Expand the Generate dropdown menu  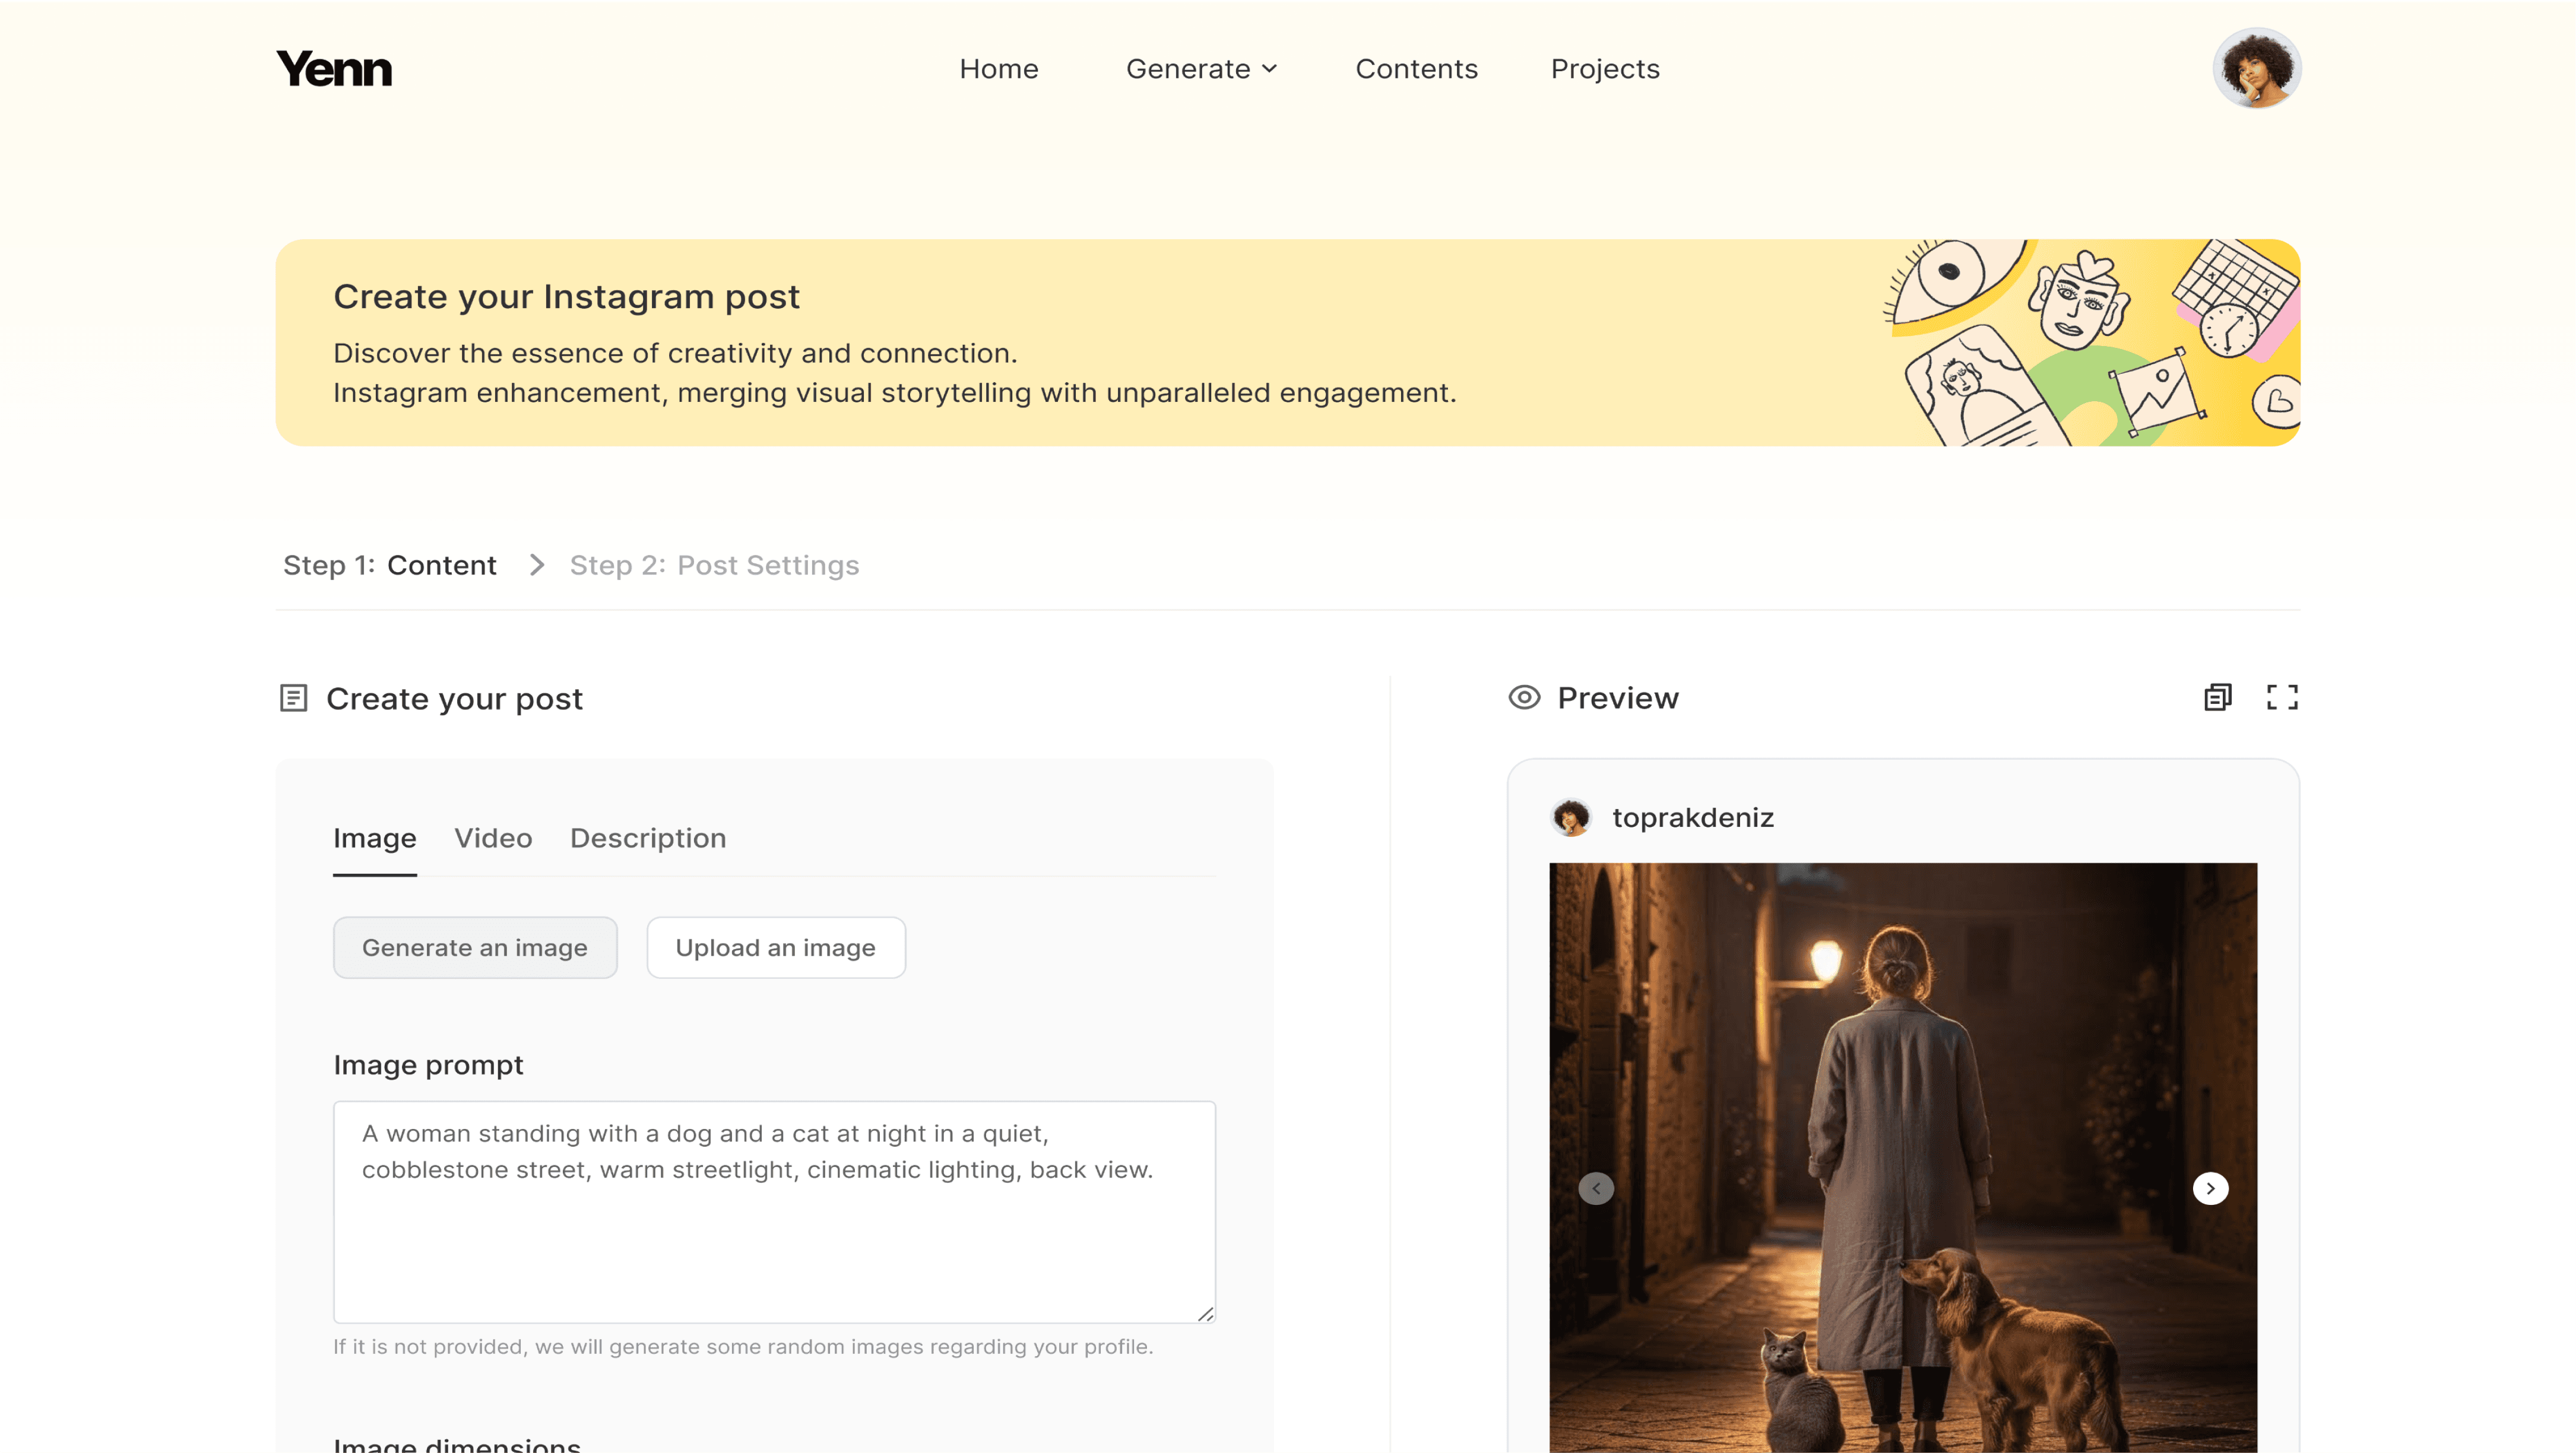(1201, 69)
